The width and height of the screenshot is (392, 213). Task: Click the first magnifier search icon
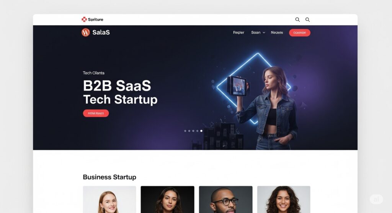[297, 19]
